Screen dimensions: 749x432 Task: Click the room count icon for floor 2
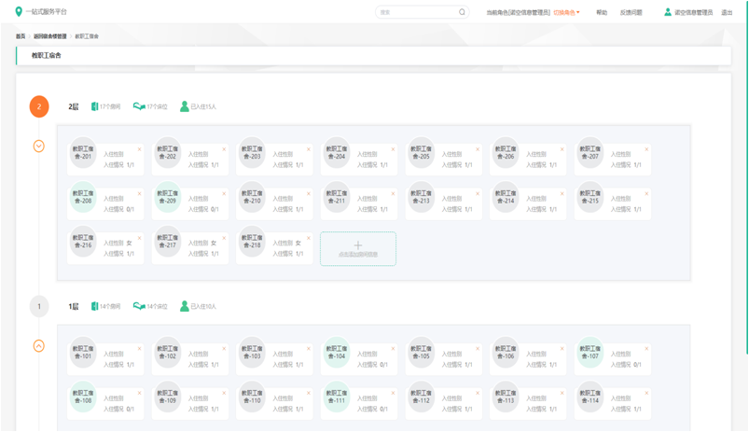pos(94,106)
